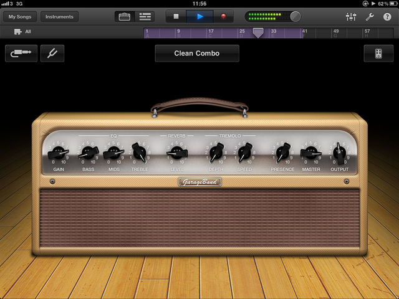The height and width of the screenshot is (299, 399).
Task: Open the Instruments browser
Action: (x=59, y=17)
